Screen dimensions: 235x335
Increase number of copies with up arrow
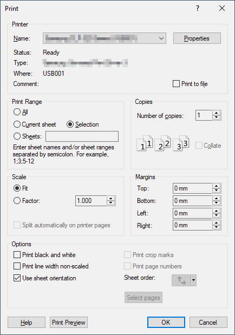coord(217,113)
